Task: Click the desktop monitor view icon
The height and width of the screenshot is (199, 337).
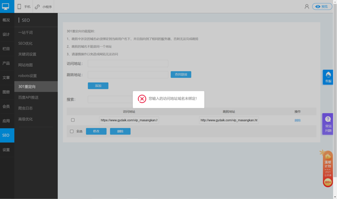Action: pyautogui.click(x=6, y=6)
